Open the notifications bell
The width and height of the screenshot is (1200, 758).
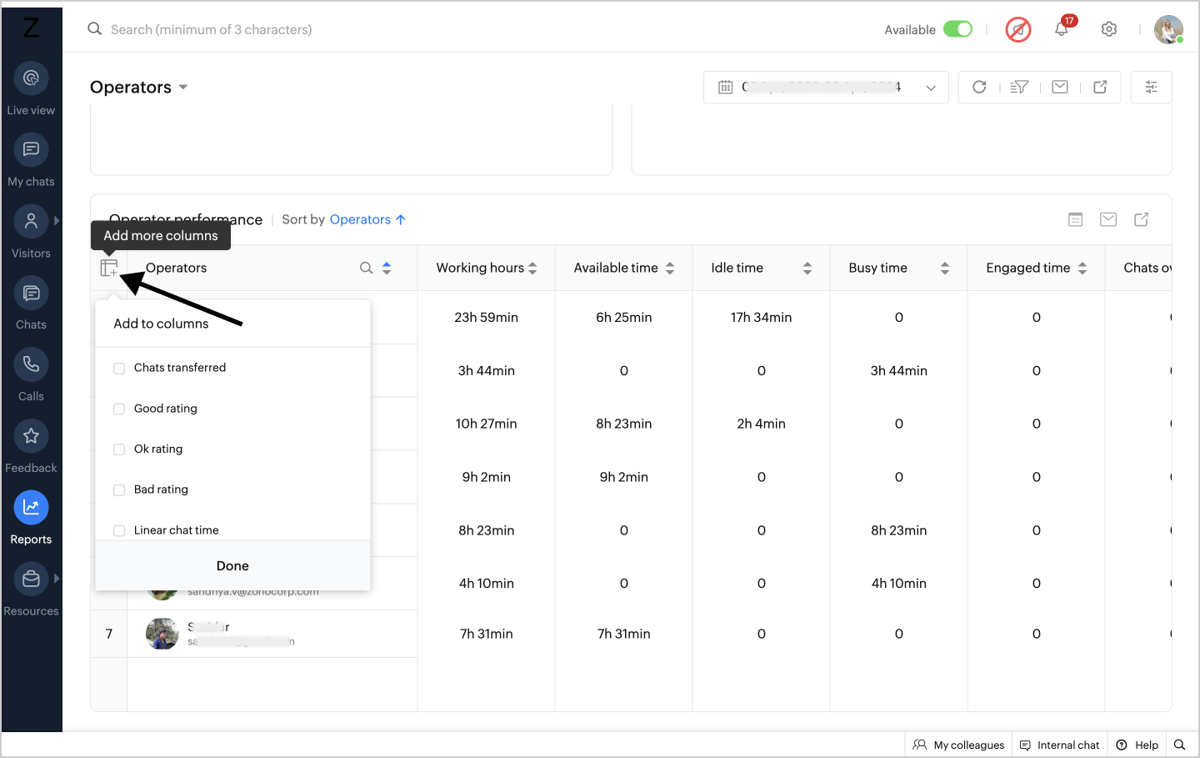[x=1061, y=29]
